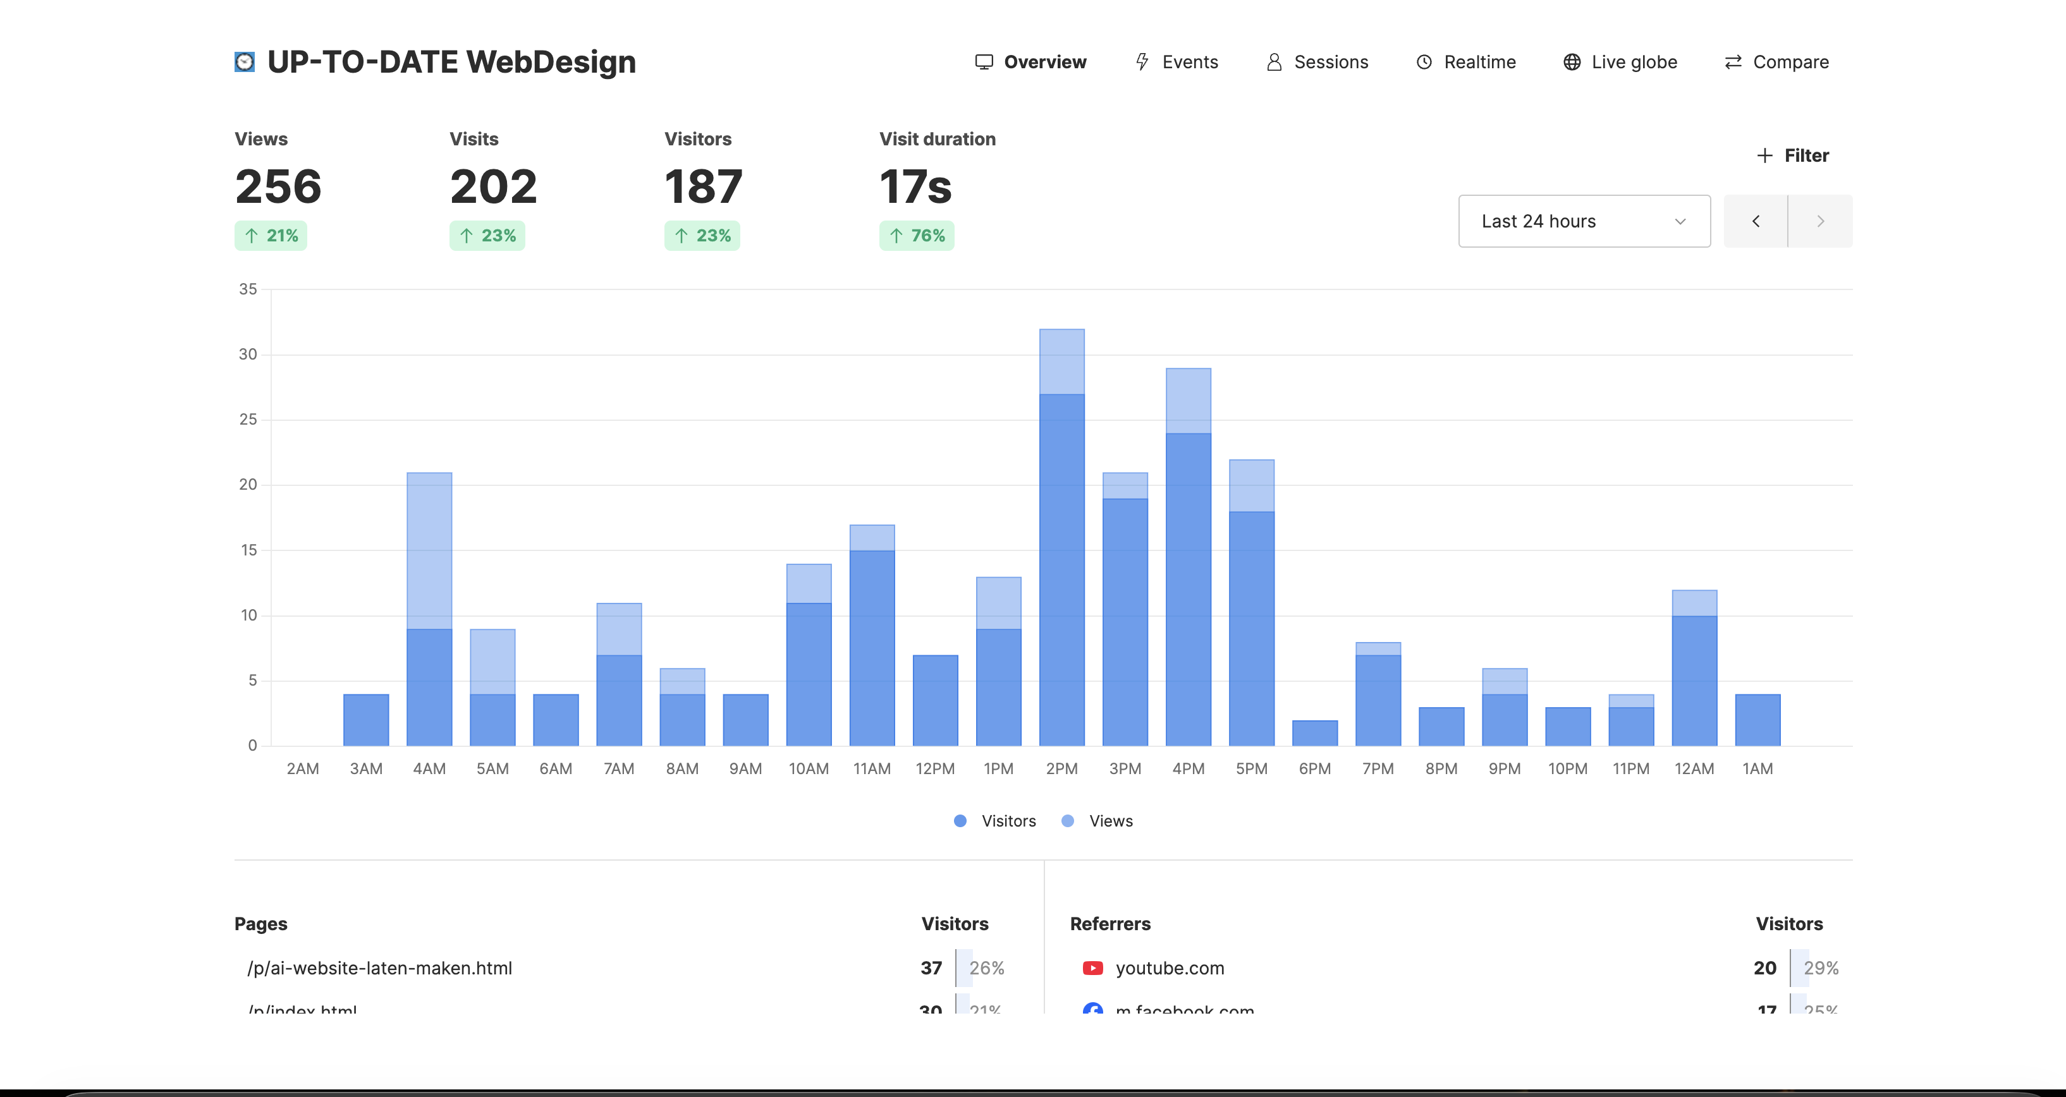Go to the next time period
This screenshot has height=1097, width=2066.
point(1821,221)
